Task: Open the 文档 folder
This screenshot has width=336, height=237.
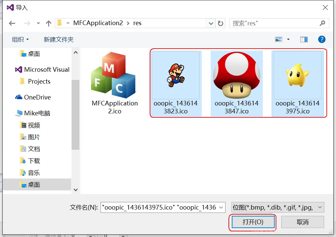Action: 30,149
